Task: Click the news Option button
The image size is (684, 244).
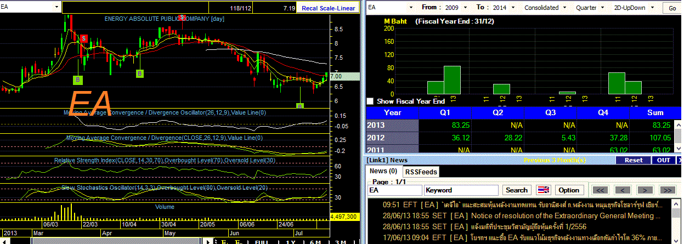Action: click(x=569, y=190)
